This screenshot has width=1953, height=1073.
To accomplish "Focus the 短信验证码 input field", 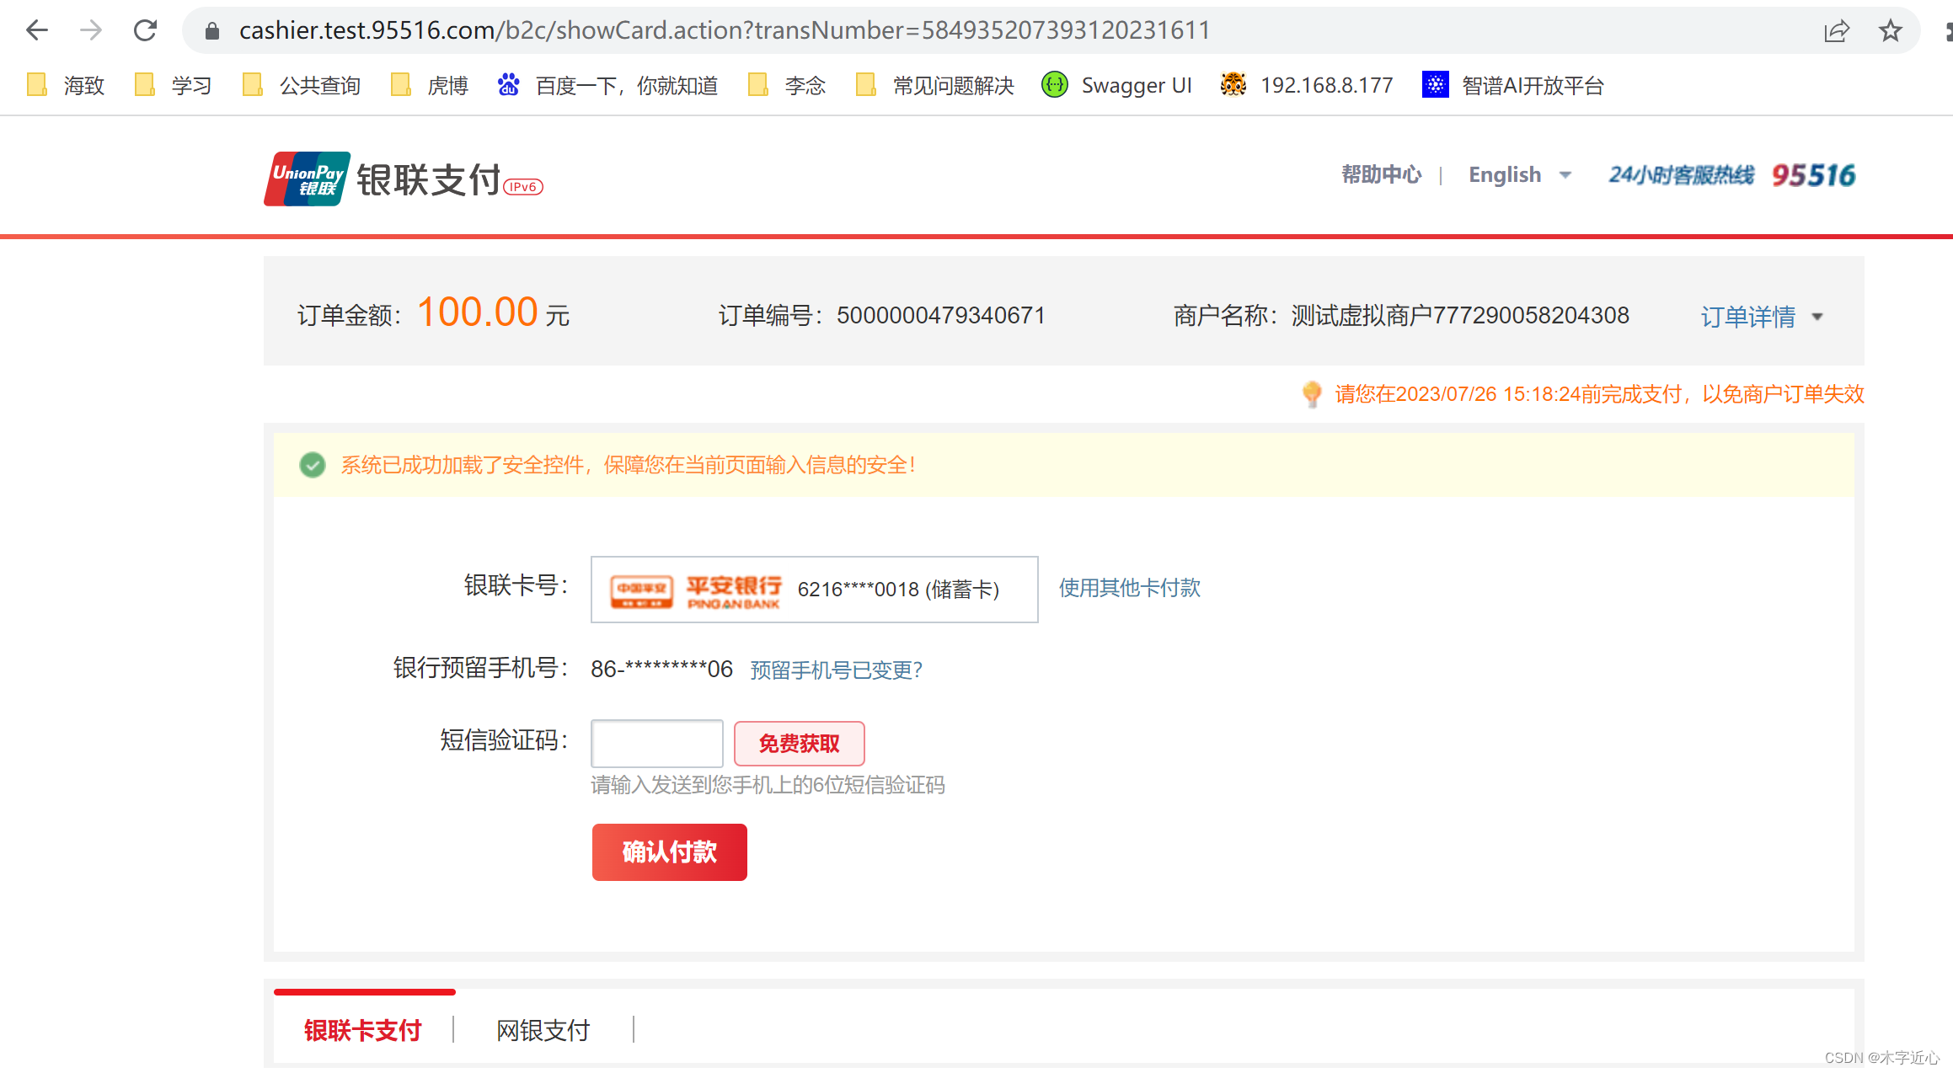I will 657,743.
